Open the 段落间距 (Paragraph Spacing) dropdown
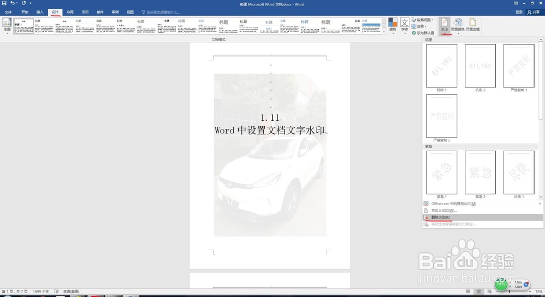545x297 pixels. tap(423, 20)
